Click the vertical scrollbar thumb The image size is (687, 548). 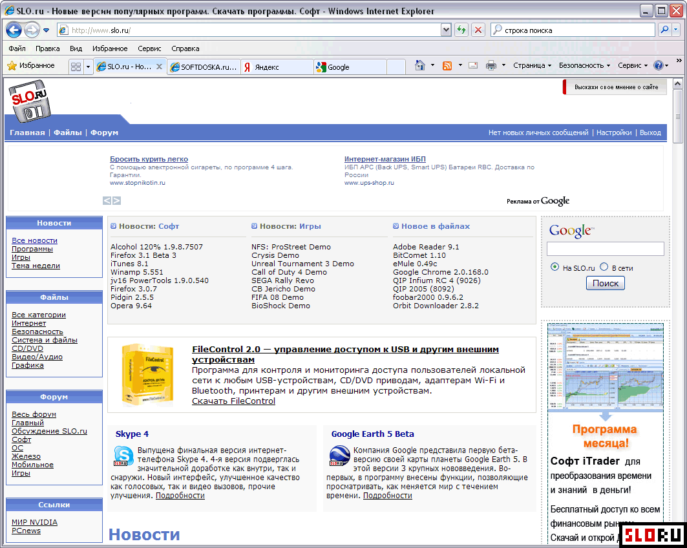pos(677,116)
